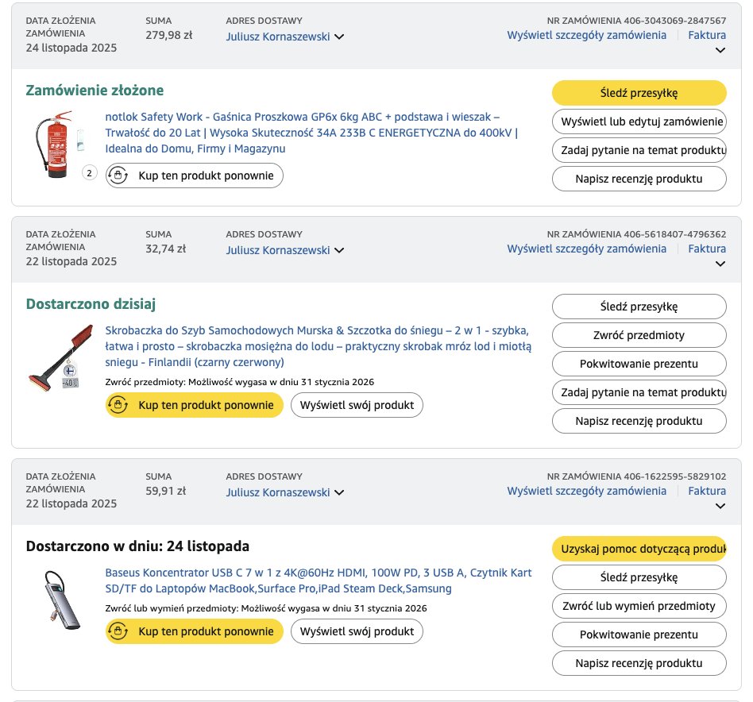Image resolution: width=753 pixels, height=702 pixels.
Task: Click the Dostarczono dzisiaj status heading
Action: click(91, 304)
